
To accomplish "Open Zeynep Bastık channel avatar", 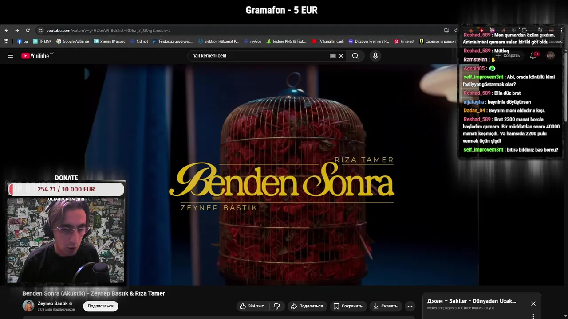I will pos(28,306).
